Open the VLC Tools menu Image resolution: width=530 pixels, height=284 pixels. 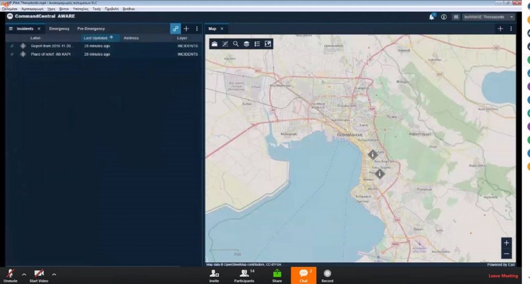(x=97, y=9)
